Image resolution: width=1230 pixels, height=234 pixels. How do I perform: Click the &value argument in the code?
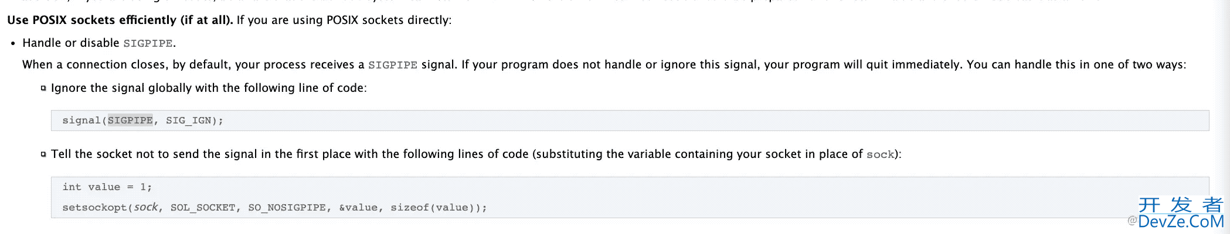pos(358,208)
